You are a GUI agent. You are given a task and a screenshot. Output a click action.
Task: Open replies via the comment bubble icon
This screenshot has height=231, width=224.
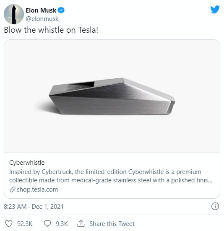(47, 223)
